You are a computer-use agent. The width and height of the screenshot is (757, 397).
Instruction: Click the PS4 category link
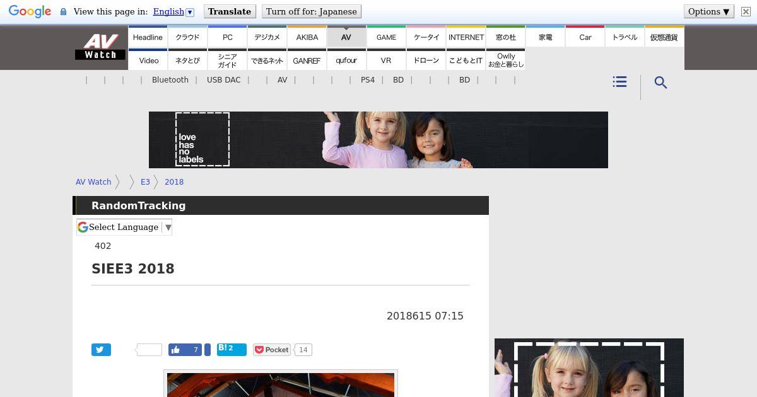point(368,80)
